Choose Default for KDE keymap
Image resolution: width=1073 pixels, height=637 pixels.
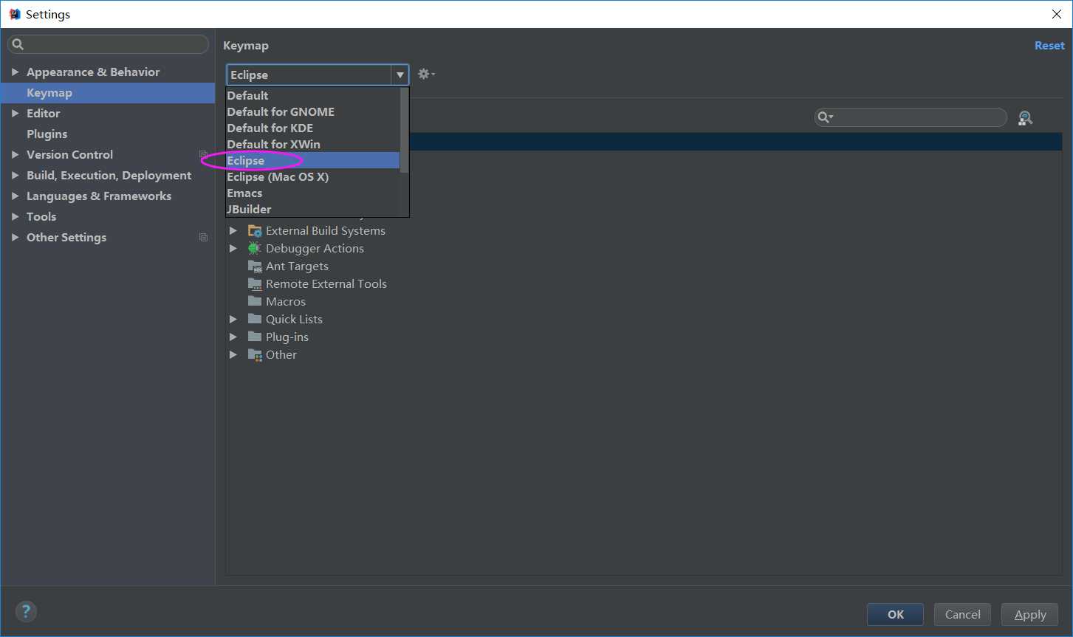coord(313,128)
